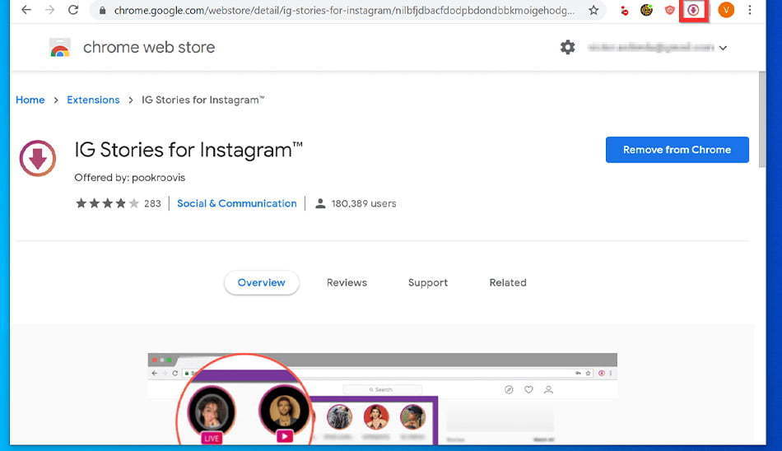Image resolution: width=782 pixels, height=451 pixels.
Task: Click the IG Stories extension logo
Action: [x=38, y=158]
